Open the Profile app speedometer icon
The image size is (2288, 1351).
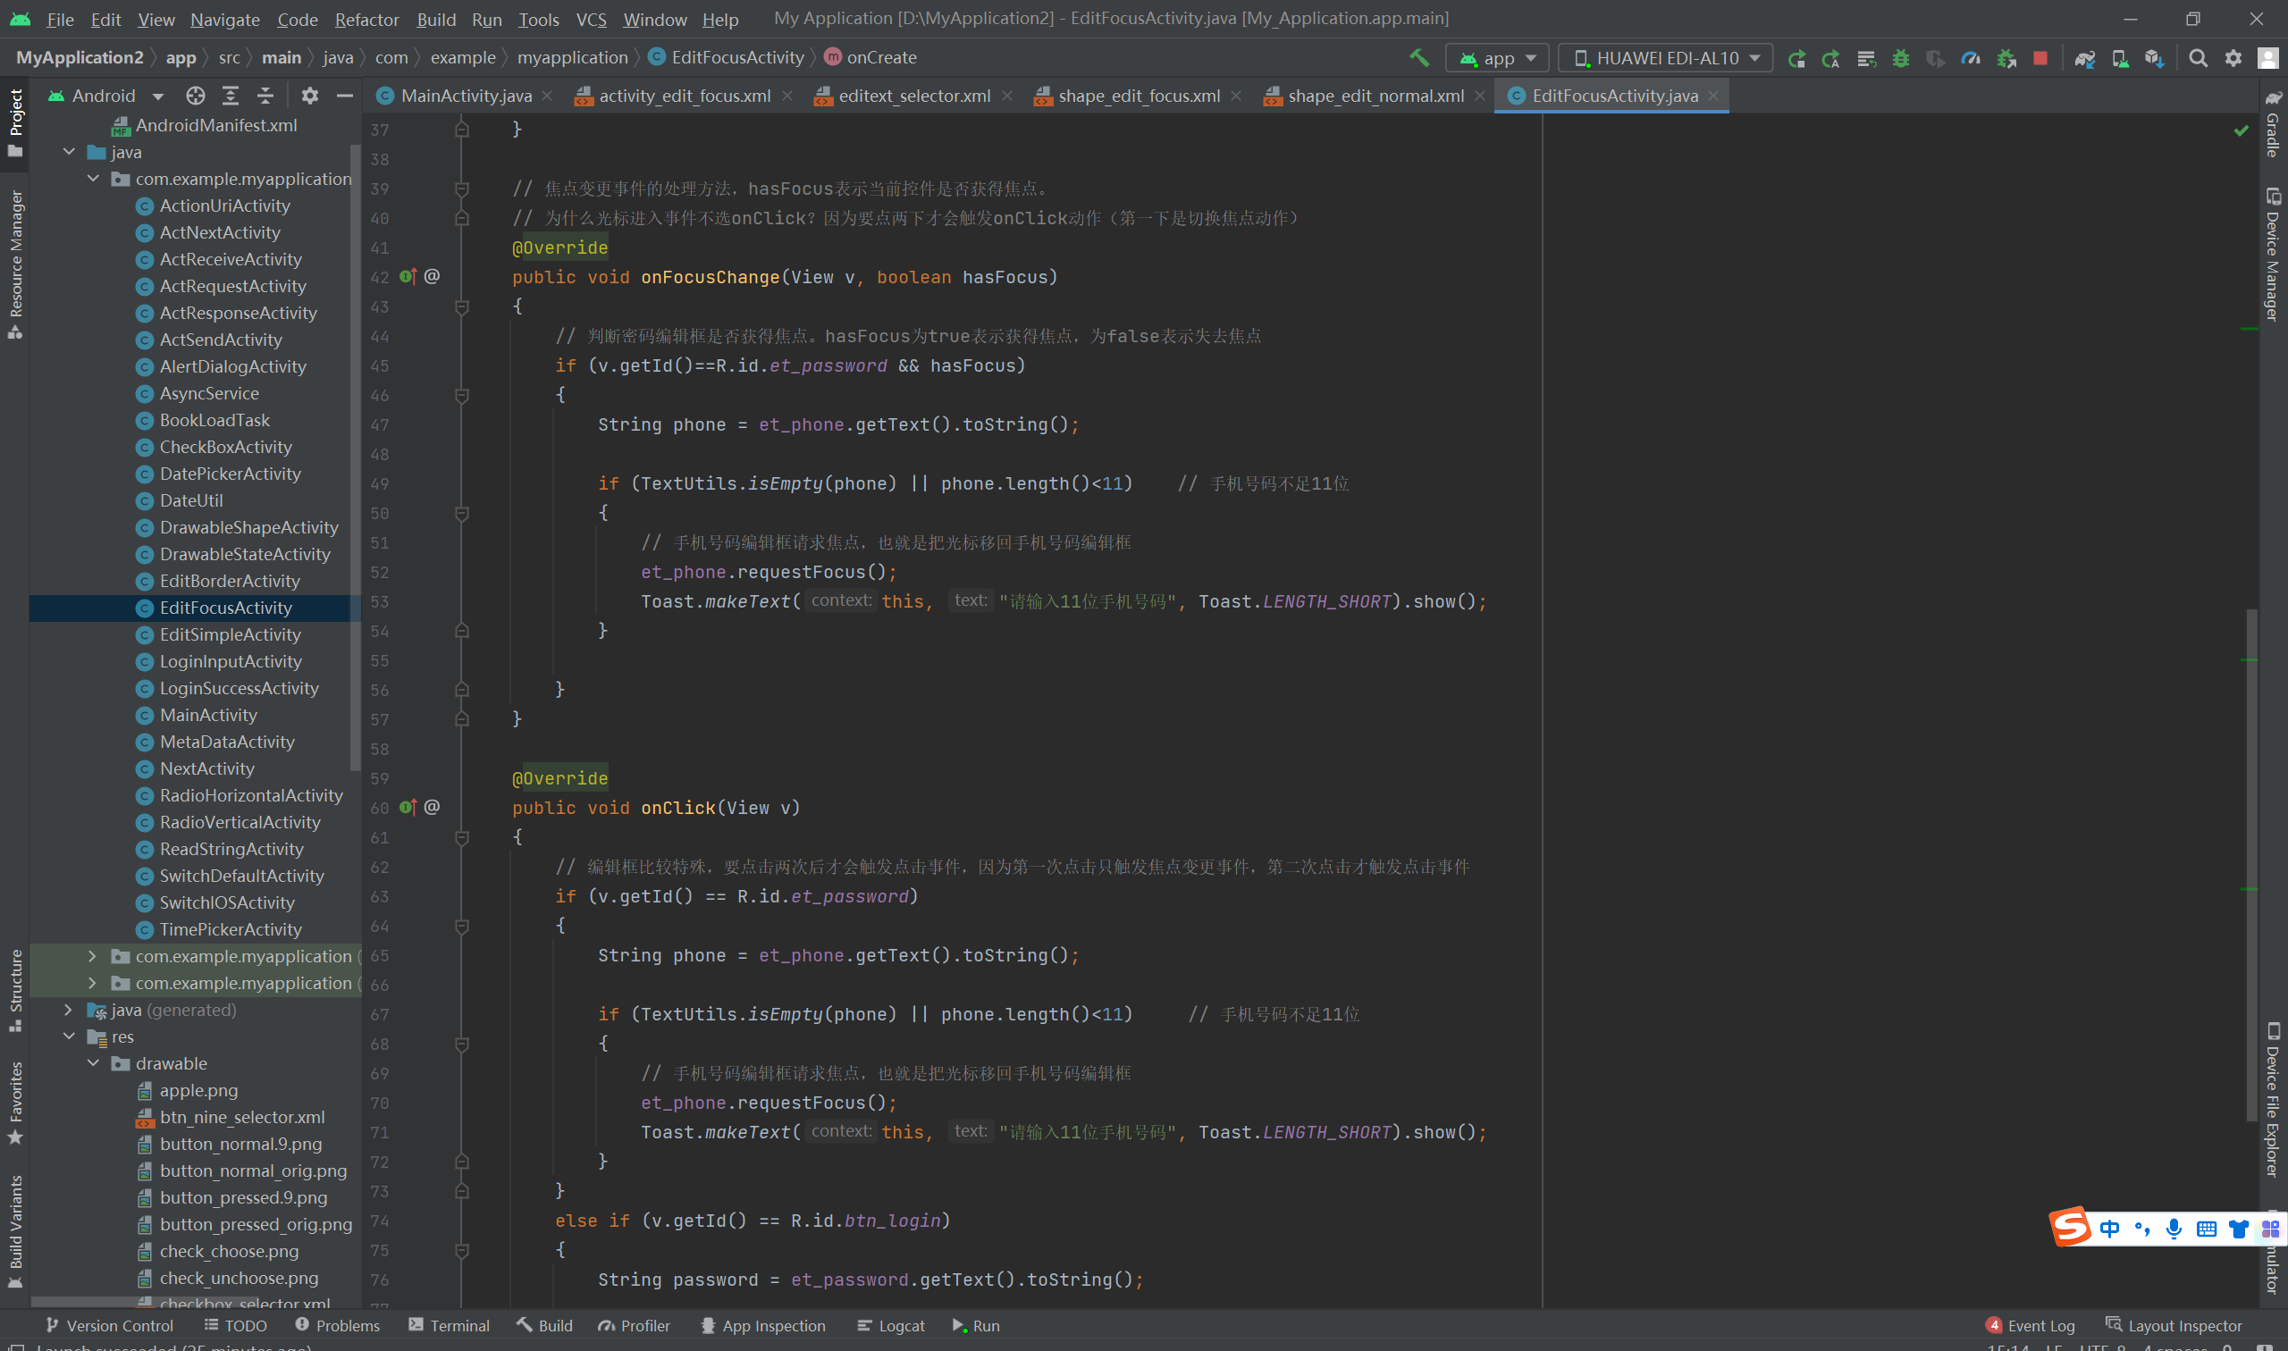point(1971,58)
